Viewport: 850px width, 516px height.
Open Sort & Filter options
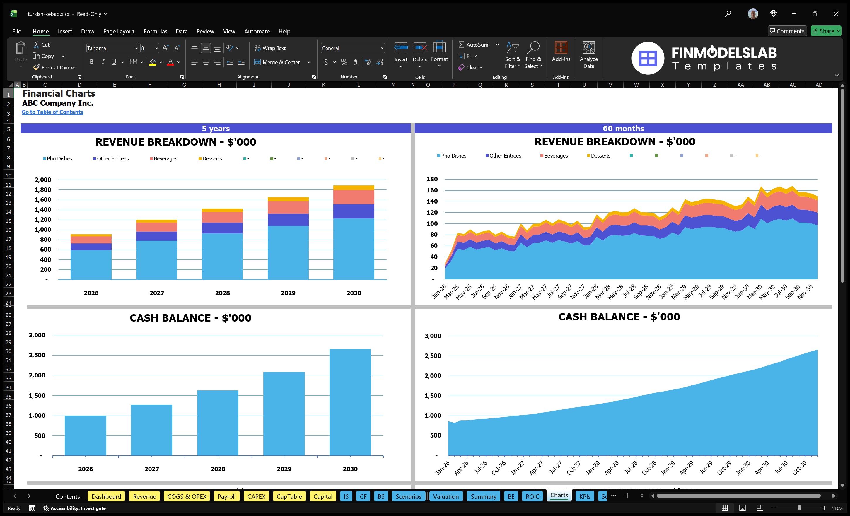(513, 55)
